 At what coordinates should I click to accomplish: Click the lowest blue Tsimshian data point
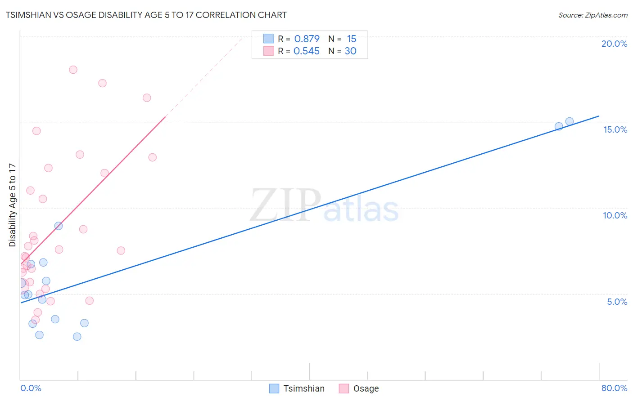click(77, 337)
